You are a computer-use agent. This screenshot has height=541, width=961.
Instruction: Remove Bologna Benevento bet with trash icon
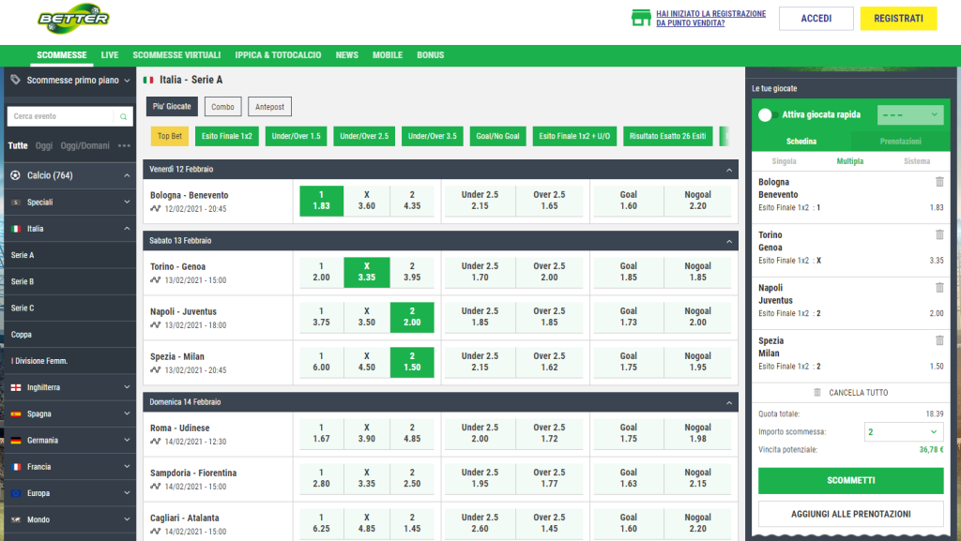[x=939, y=182]
